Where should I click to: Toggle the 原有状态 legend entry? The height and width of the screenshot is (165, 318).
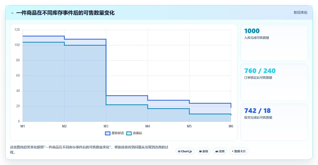click(114, 133)
